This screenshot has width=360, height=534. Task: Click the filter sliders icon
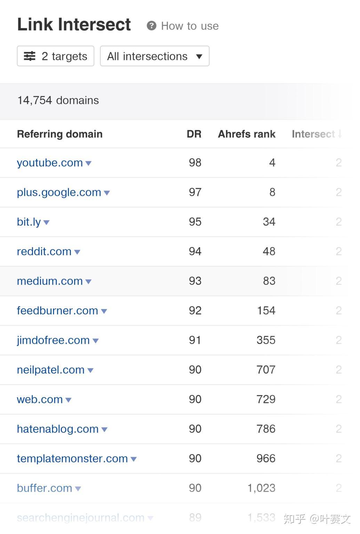point(30,56)
